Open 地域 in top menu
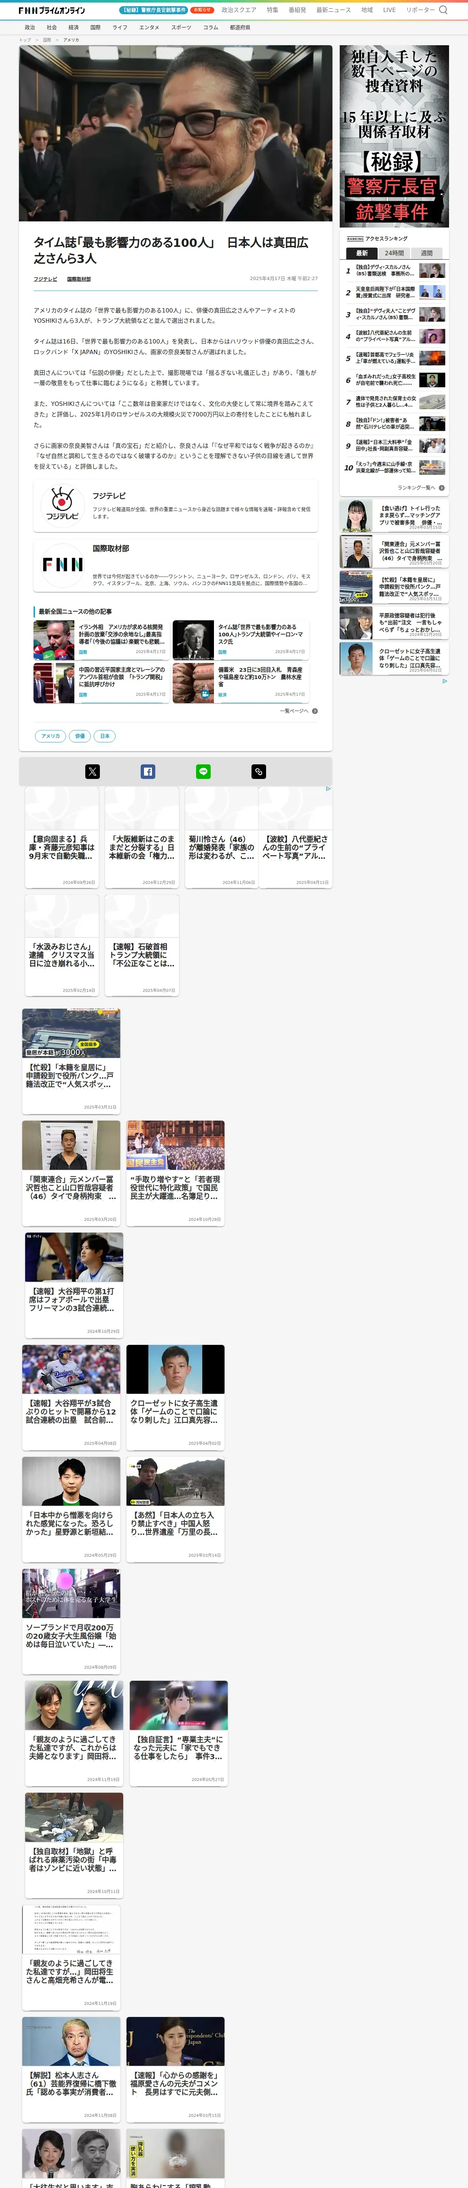 coord(367,10)
